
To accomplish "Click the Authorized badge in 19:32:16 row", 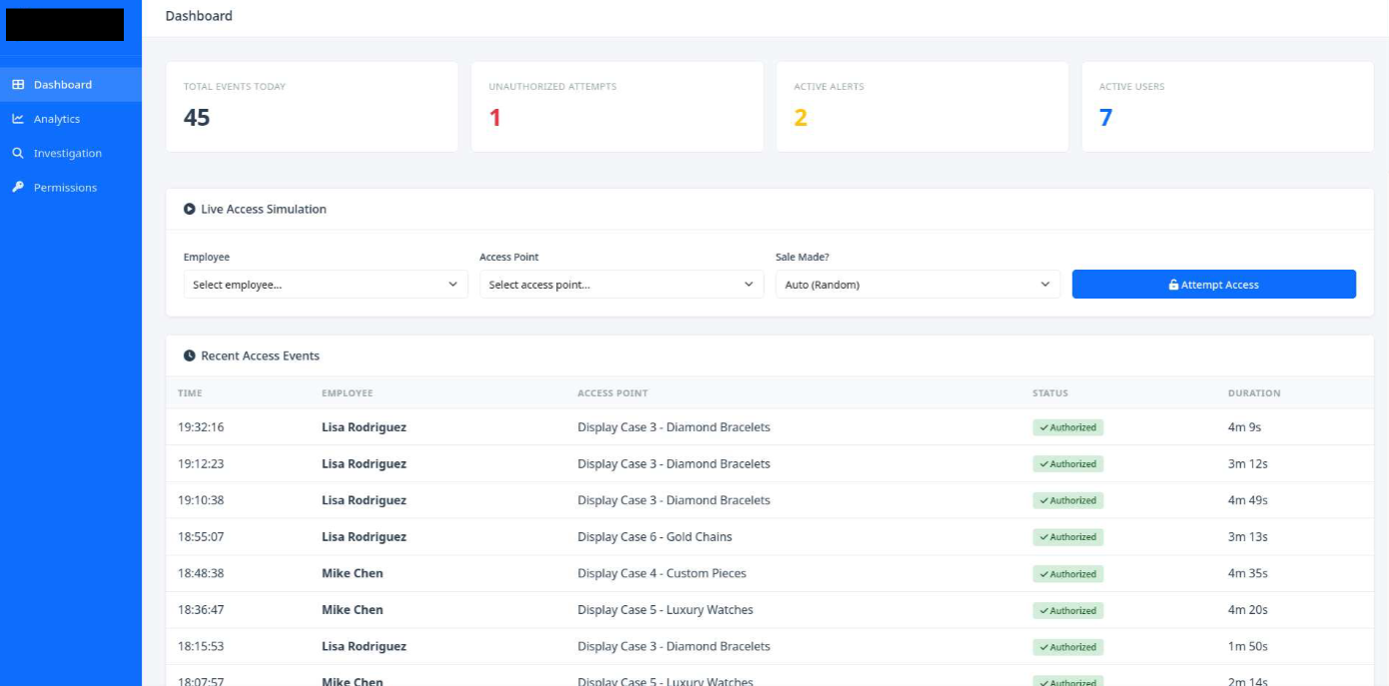I will pos(1067,427).
